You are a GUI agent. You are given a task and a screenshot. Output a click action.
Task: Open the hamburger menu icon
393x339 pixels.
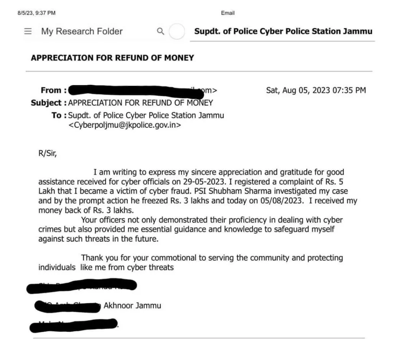pyautogui.click(x=28, y=31)
